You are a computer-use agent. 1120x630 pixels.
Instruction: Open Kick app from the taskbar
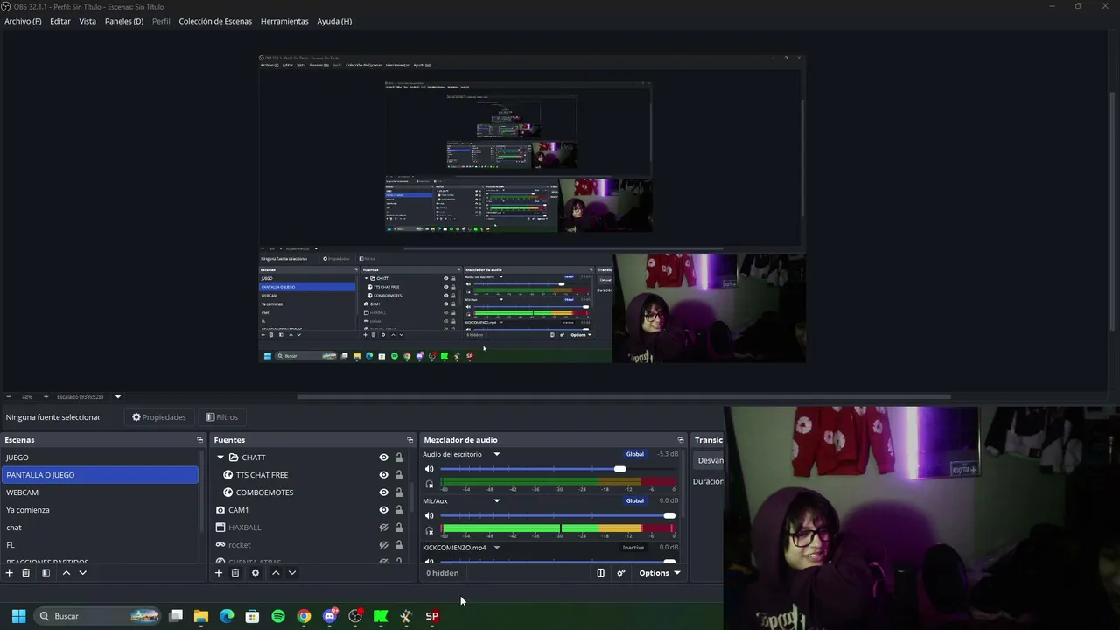[381, 616]
